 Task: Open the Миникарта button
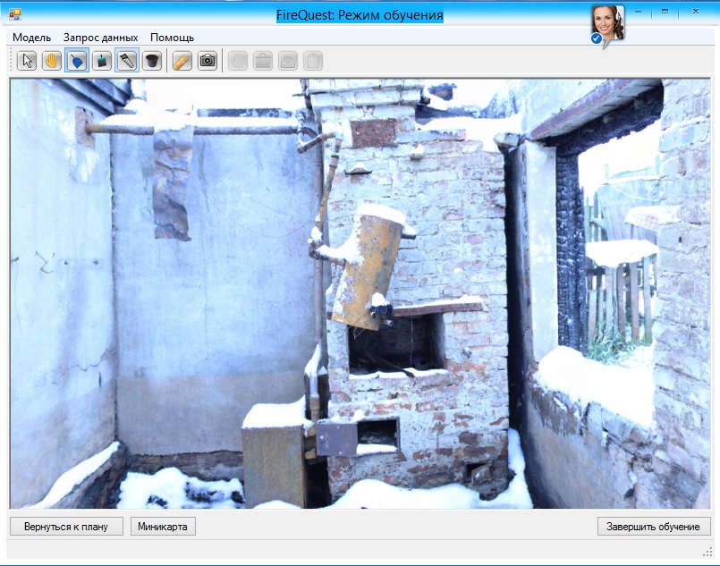tap(163, 527)
